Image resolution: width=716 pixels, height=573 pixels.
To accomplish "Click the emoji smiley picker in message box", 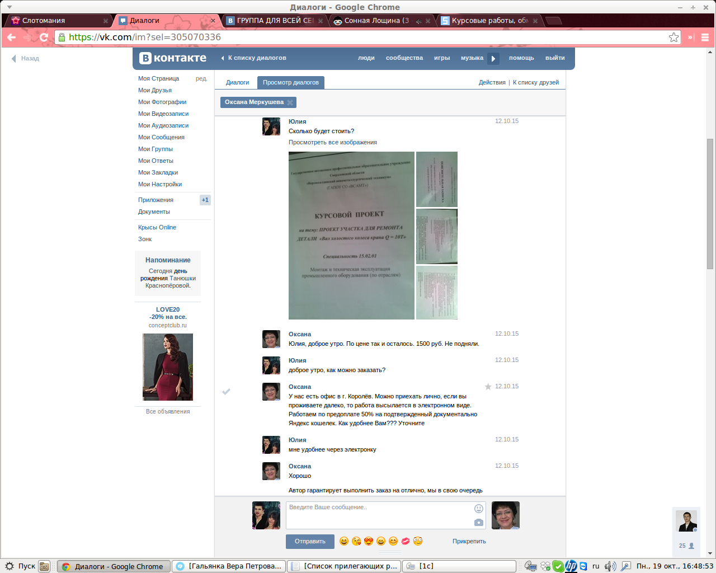I will click(x=478, y=509).
